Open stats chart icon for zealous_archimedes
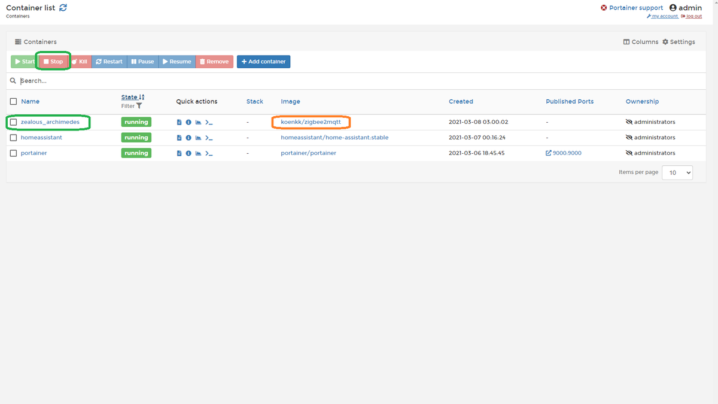 198,122
